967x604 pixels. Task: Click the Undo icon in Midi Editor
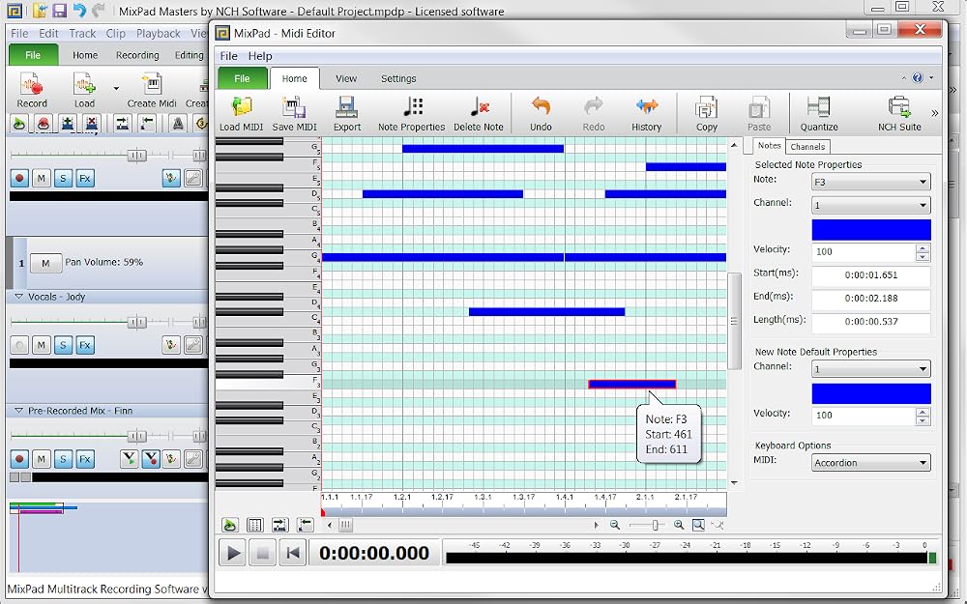[x=541, y=114]
